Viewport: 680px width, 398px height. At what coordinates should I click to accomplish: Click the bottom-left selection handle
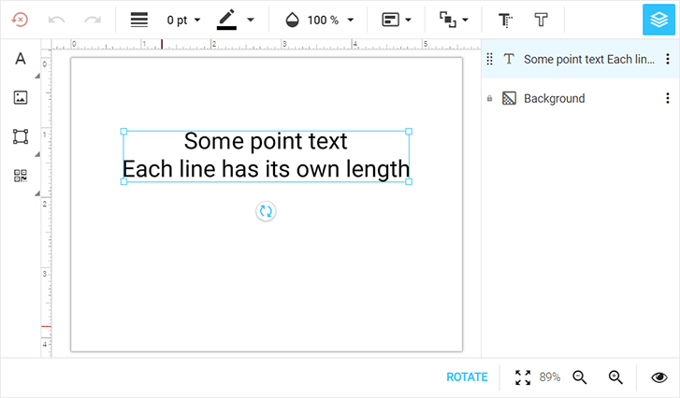[x=123, y=182]
